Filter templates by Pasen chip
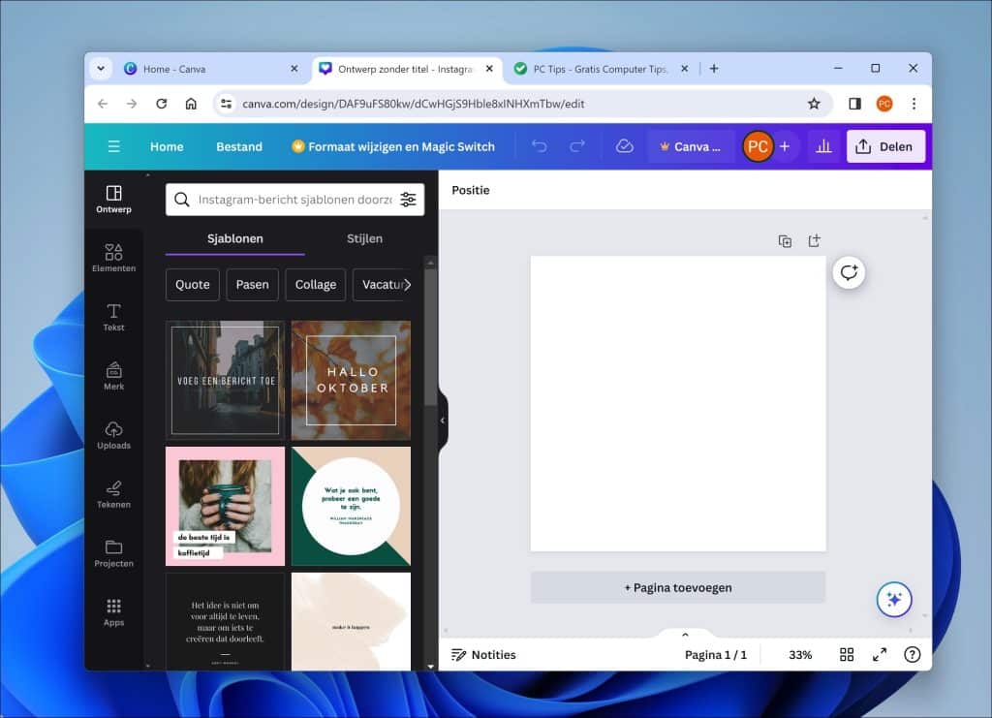This screenshot has height=718, width=992. (253, 285)
